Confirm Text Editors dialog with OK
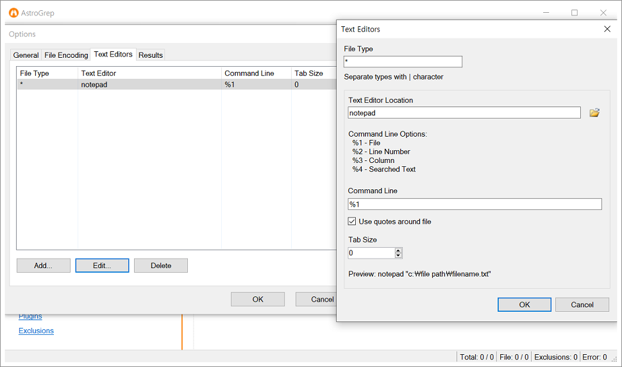The height and width of the screenshot is (367, 622). (x=525, y=304)
